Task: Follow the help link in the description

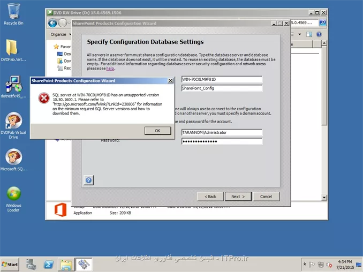Action: click(x=110, y=69)
